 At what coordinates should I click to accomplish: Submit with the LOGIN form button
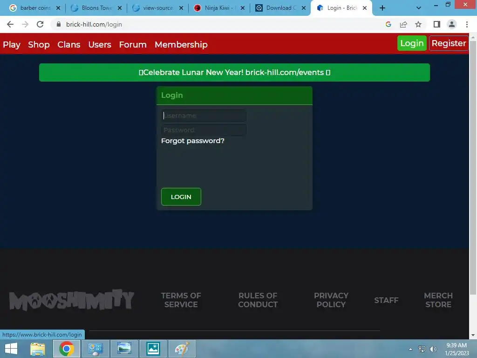[x=181, y=197]
